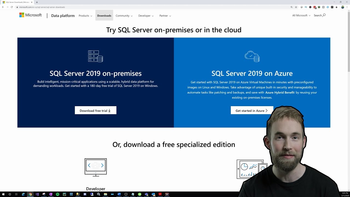This screenshot has width=350, height=197.
Task: Click the downward arrow extension icon
Action: [337, 7]
